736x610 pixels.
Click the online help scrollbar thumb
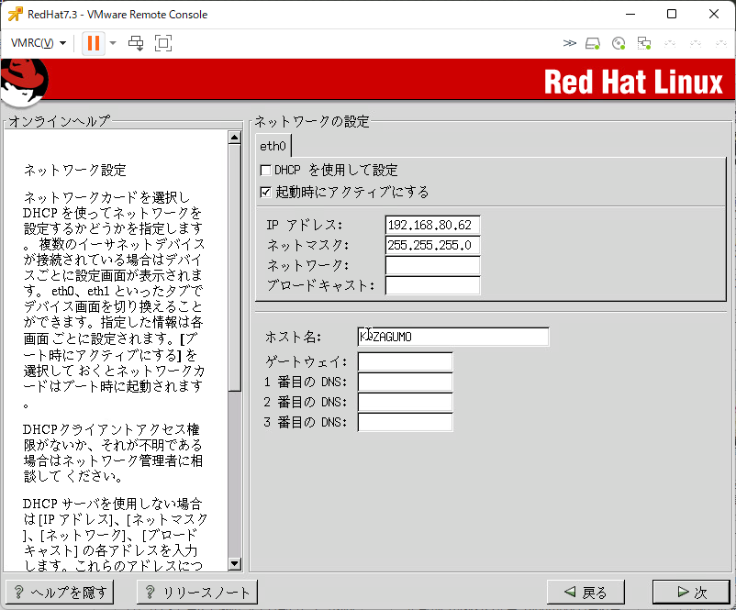235,268
